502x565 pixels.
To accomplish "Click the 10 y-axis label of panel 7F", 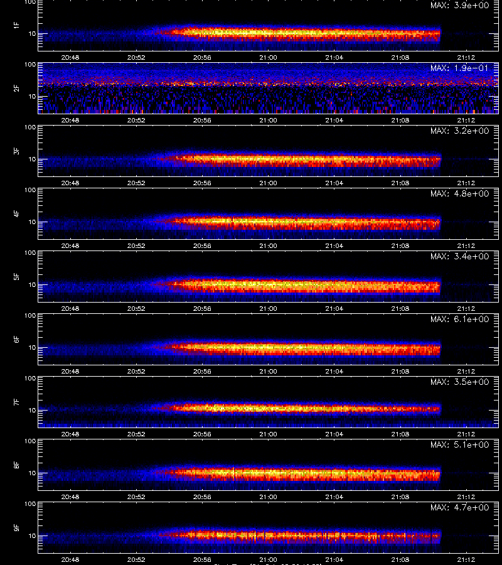I will [x=33, y=410].
